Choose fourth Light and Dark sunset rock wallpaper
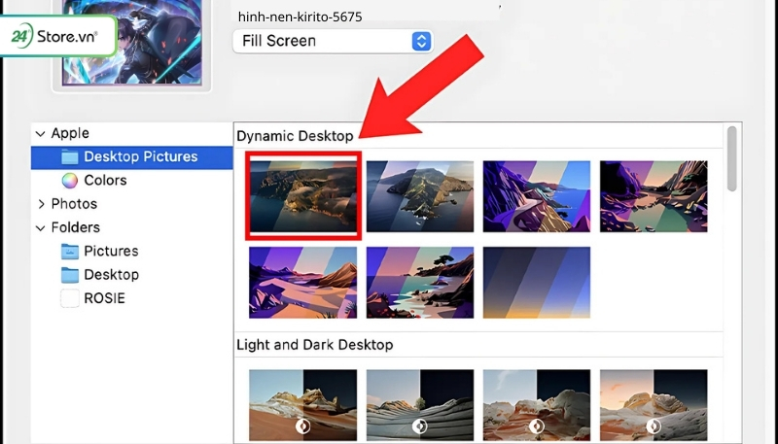 [x=654, y=405]
